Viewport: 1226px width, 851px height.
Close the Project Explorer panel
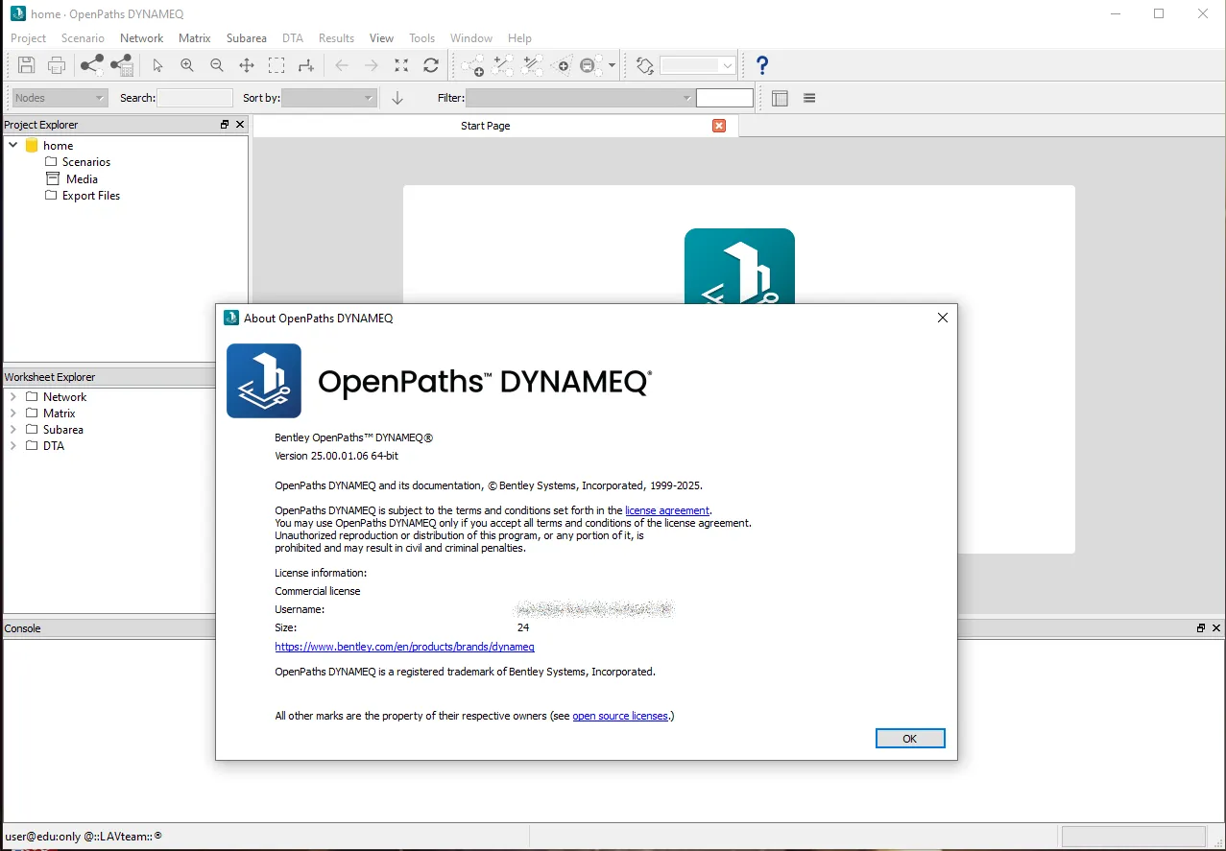[240, 125]
